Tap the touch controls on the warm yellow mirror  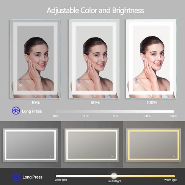click(172, 157)
